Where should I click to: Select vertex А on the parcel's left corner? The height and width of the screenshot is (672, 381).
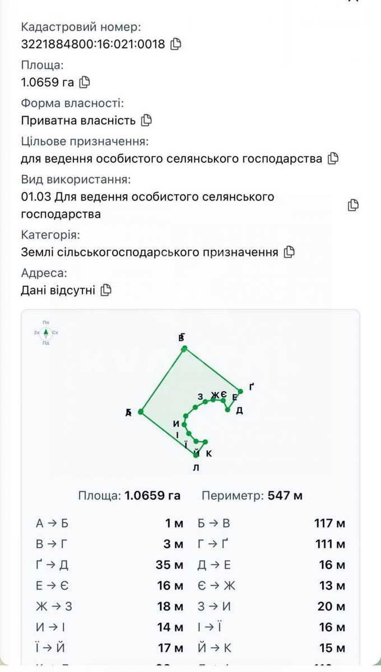coord(141,412)
